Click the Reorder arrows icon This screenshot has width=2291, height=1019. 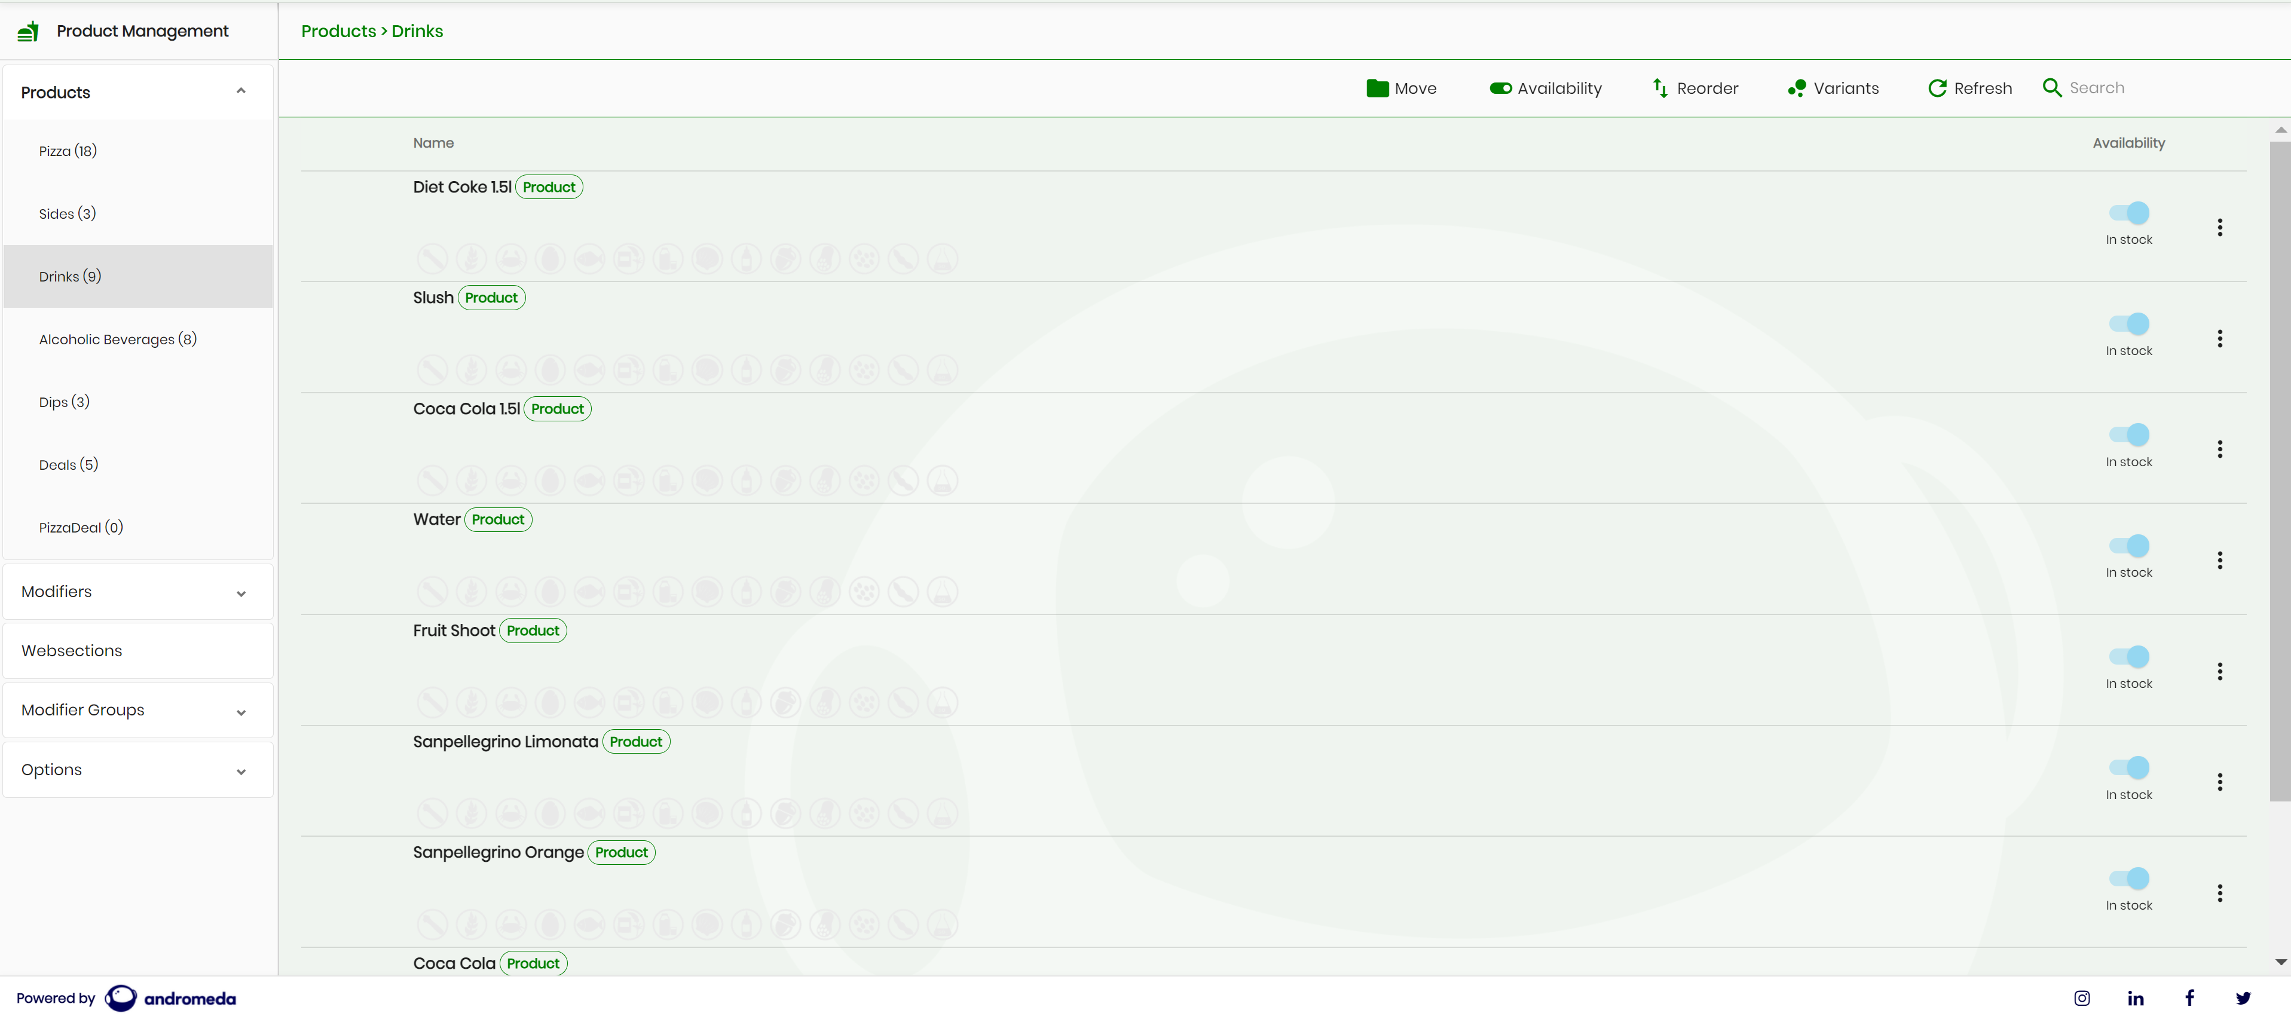coord(1660,88)
